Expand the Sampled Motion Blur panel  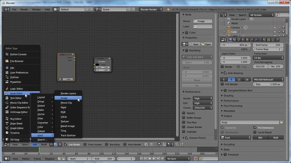240,91
